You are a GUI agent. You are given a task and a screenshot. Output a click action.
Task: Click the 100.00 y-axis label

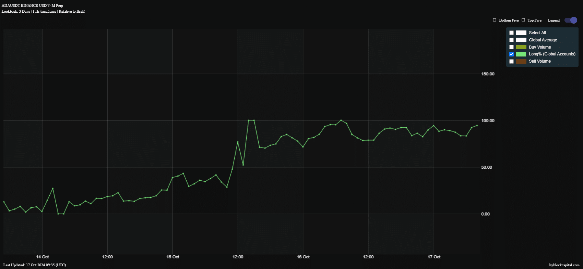tap(488, 121)
